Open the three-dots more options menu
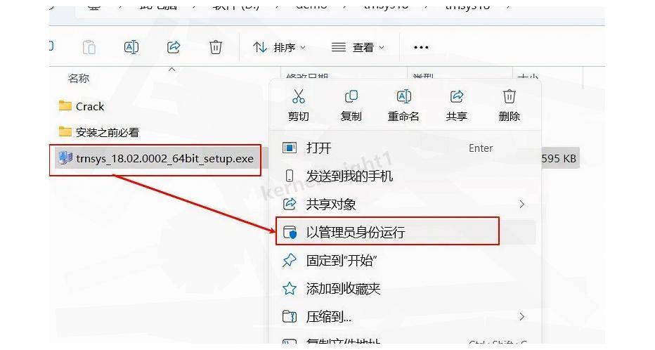This screenshot has height=350, width=655. [421, 48]
